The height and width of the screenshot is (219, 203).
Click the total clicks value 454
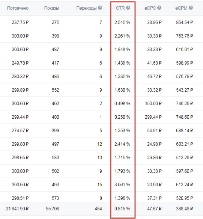point(98,208)
